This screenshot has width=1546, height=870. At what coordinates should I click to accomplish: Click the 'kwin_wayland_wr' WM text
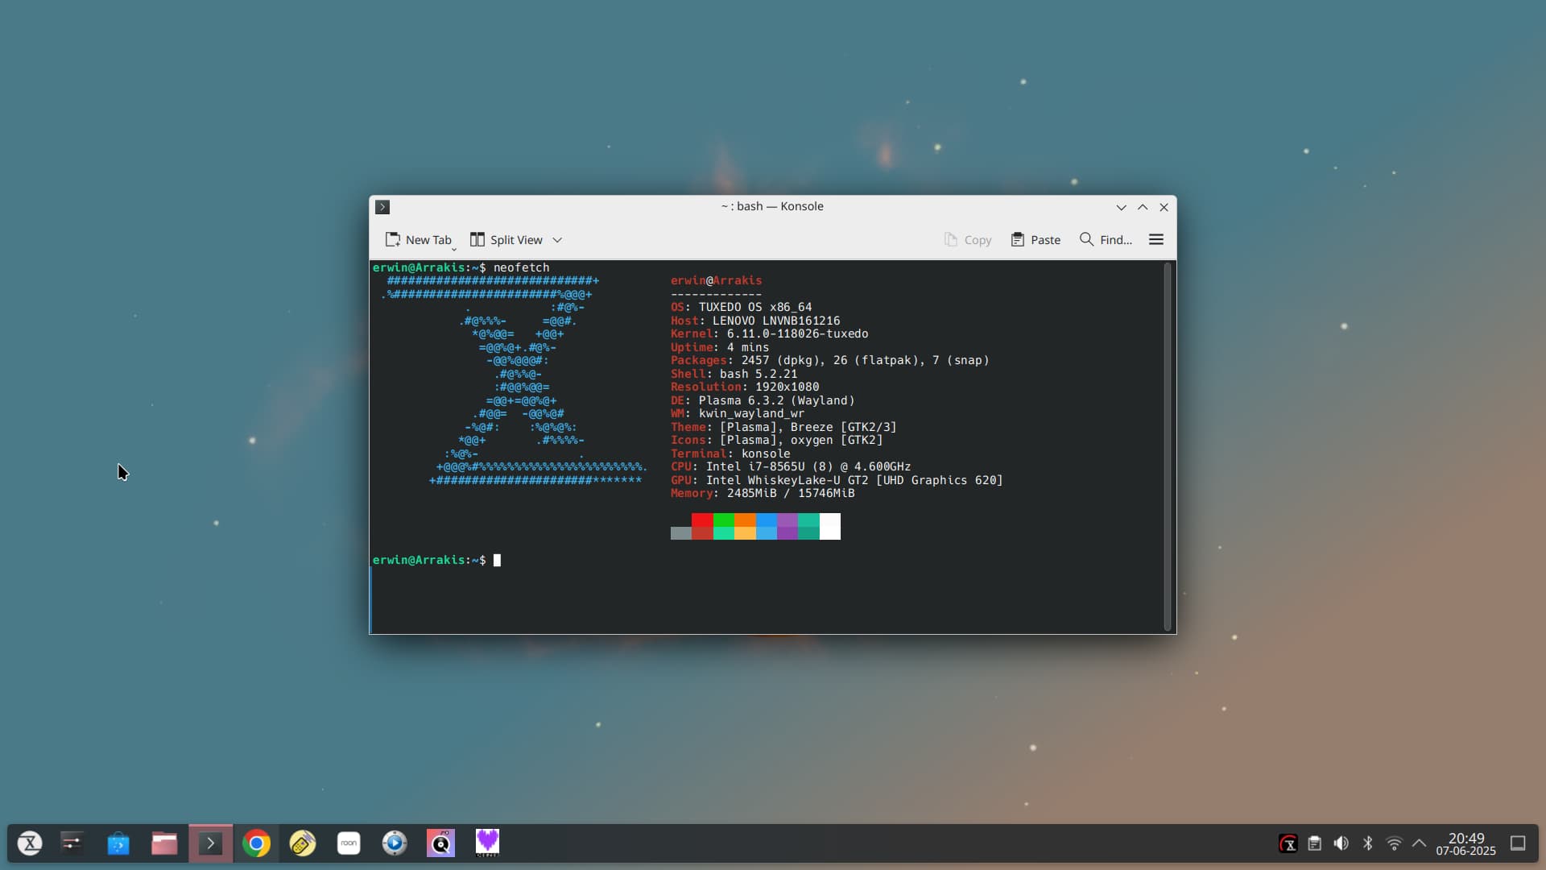(x=751, y=413)
